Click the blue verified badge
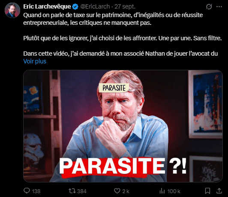 [x=75, y=7]
